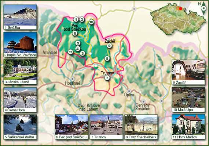Click map marker number 11
Image resolution: width=209 pixels, height=146 pixels.
pyautogui.click(x=70, y=52)
